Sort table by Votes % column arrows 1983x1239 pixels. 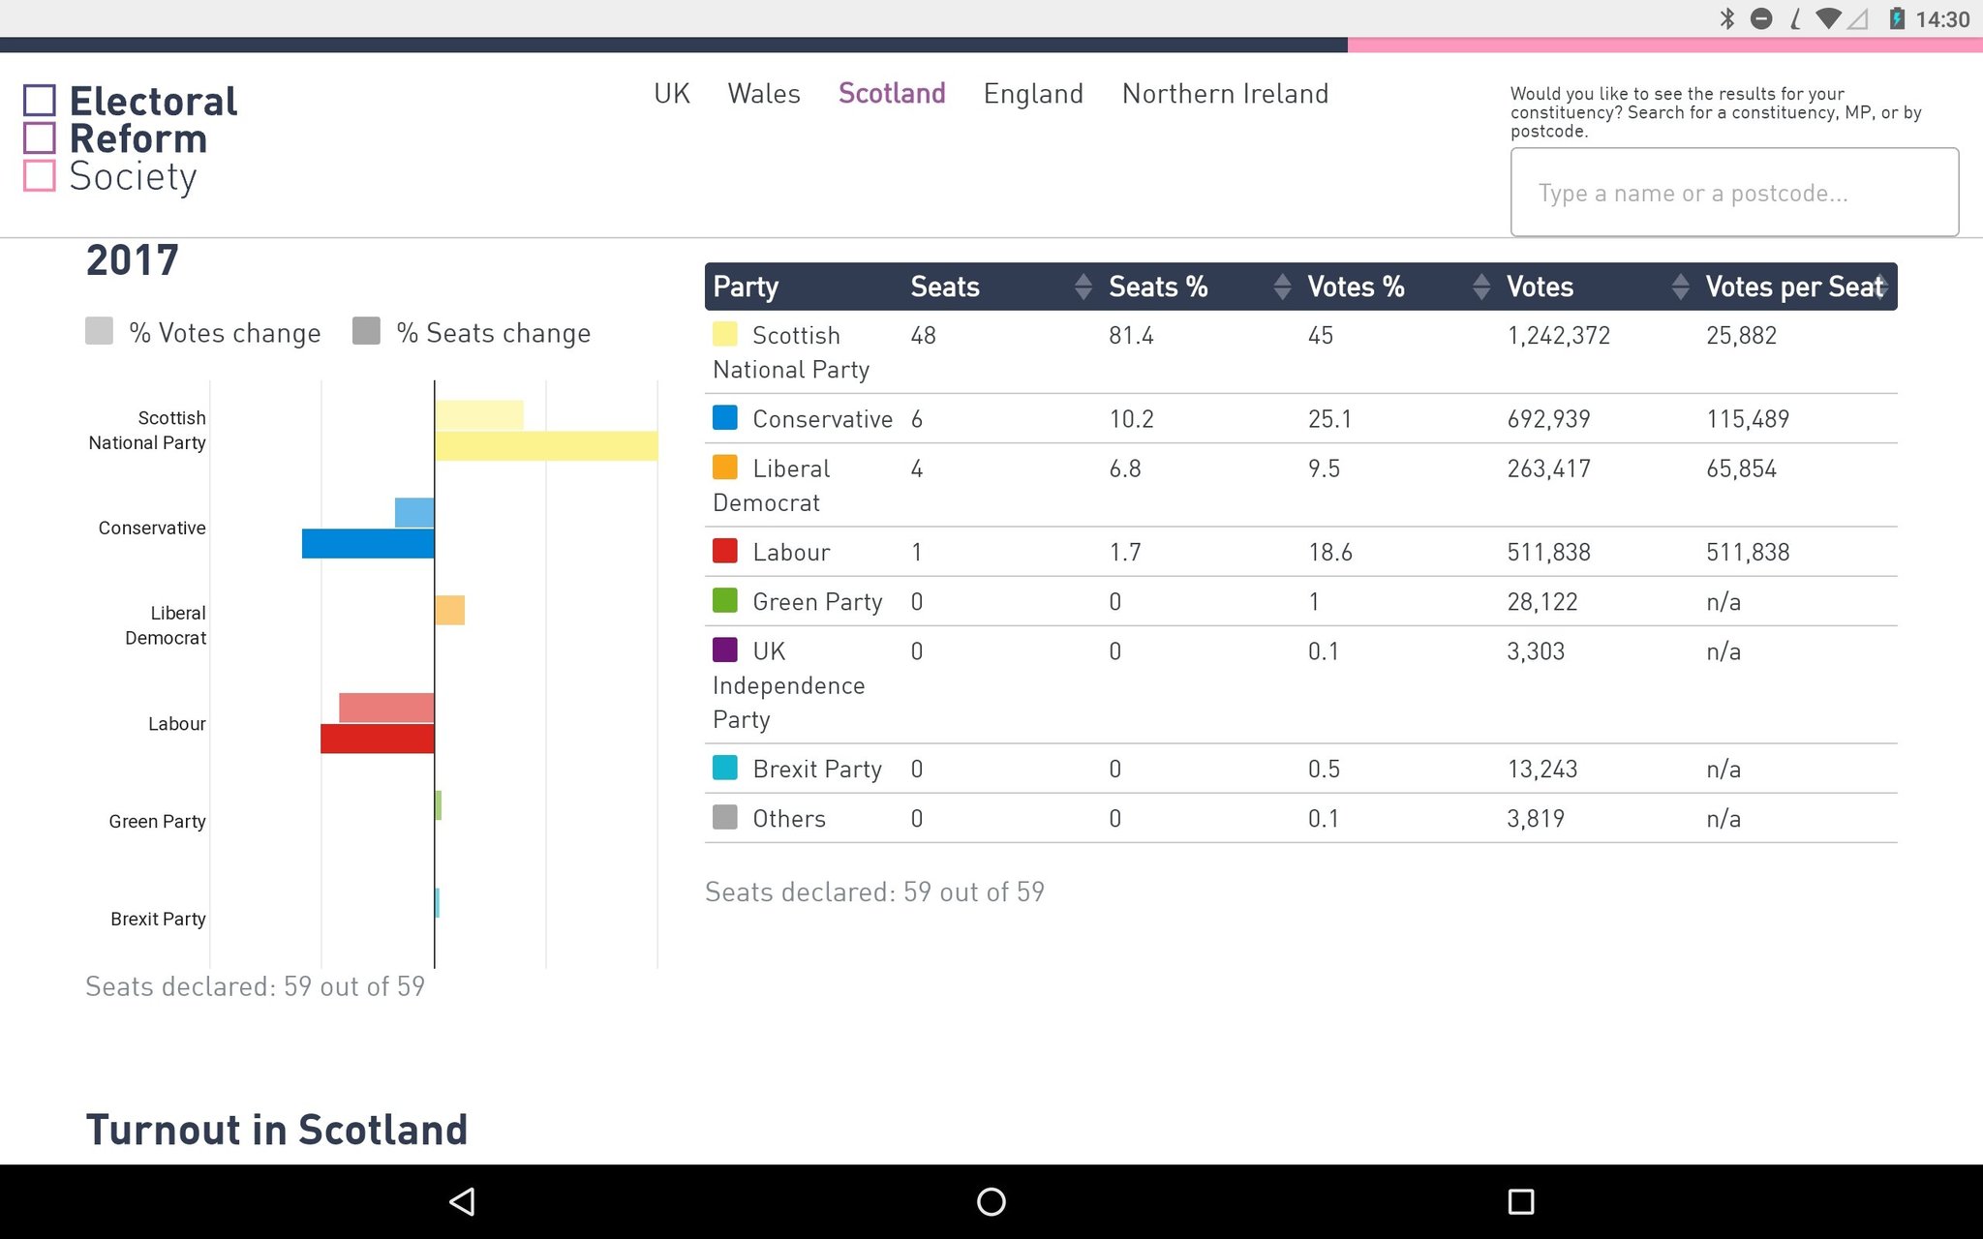[x=1481, y=287]
